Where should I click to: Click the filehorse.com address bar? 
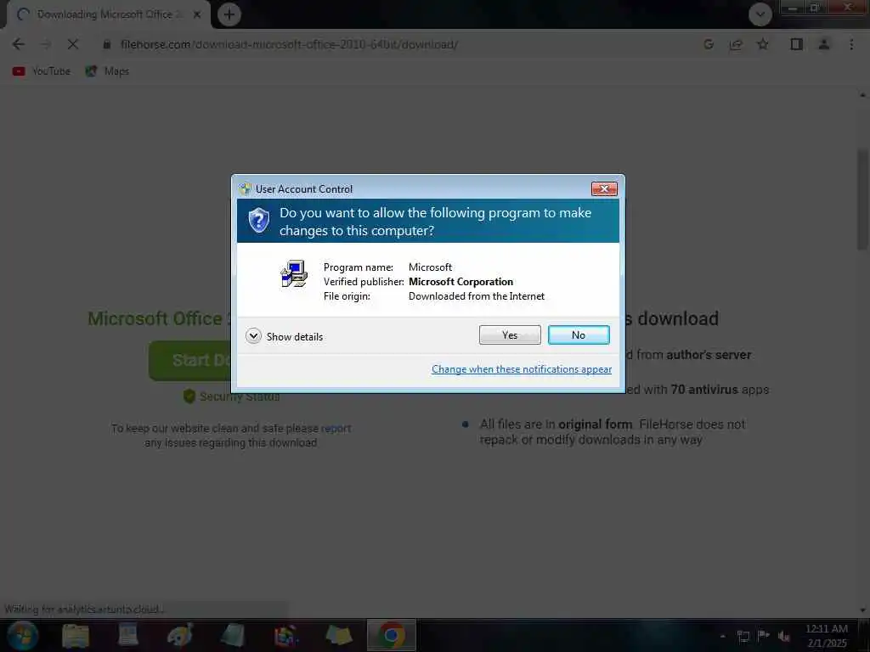[289, 44]
